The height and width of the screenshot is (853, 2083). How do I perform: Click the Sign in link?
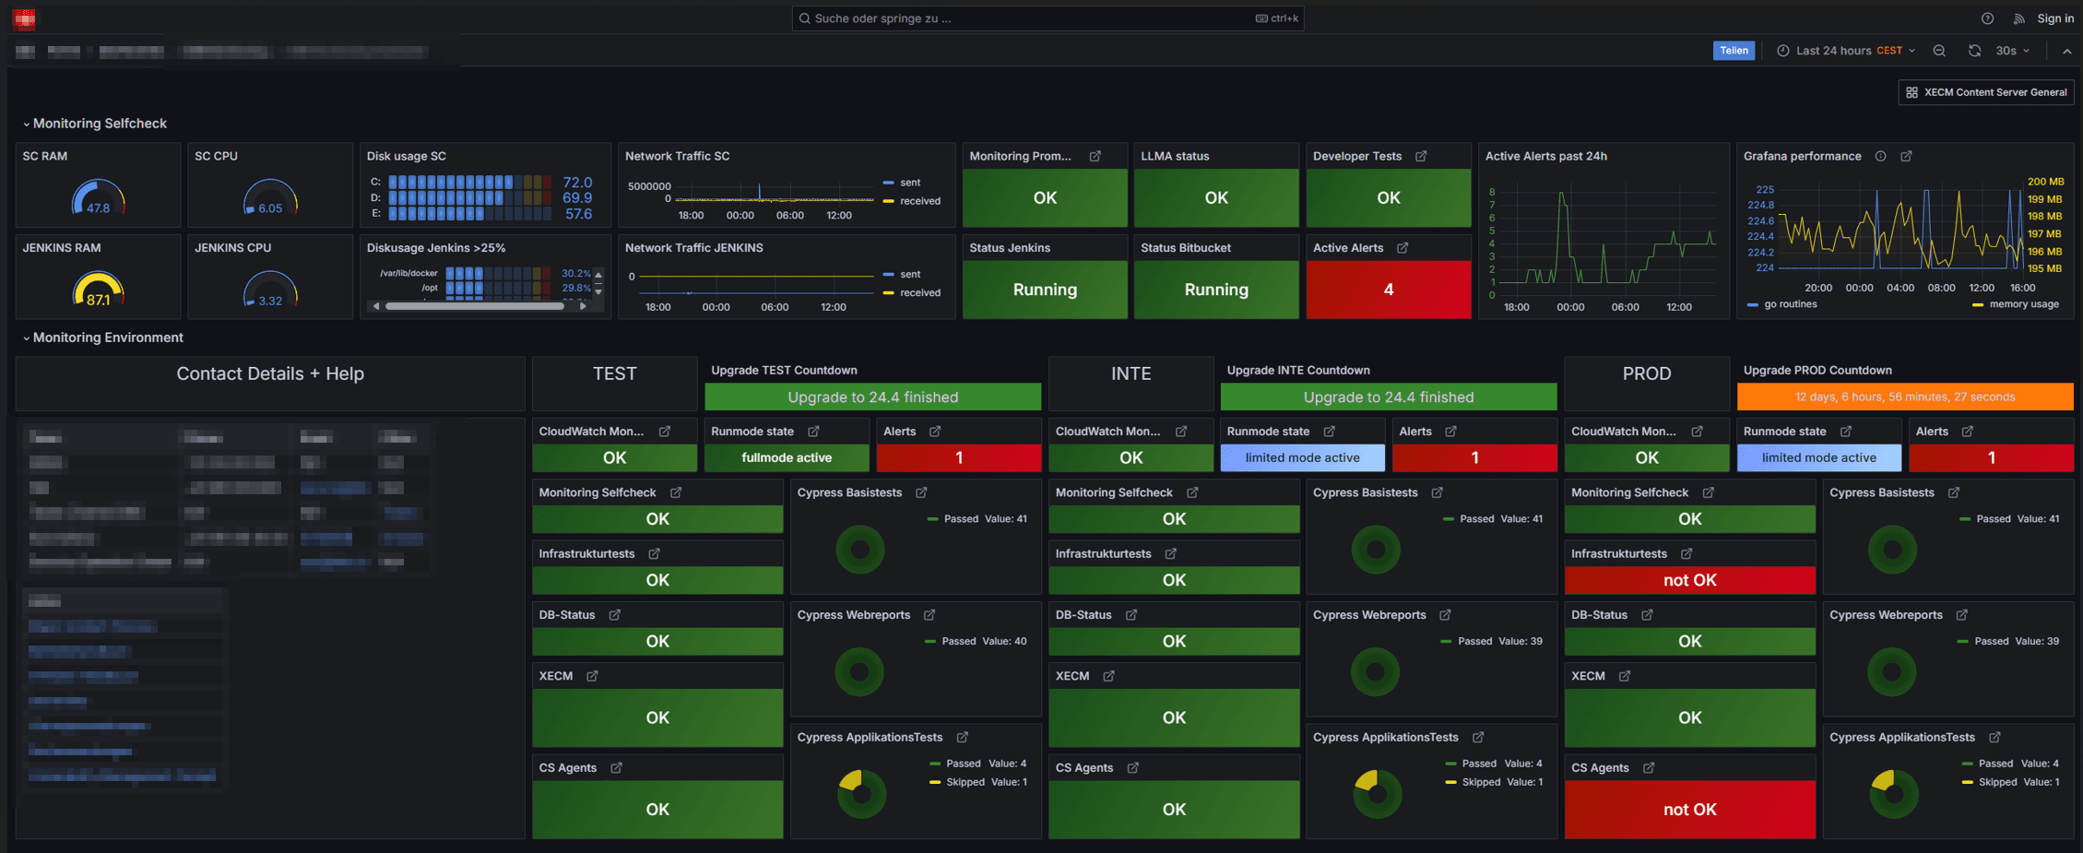[2055, 18]
